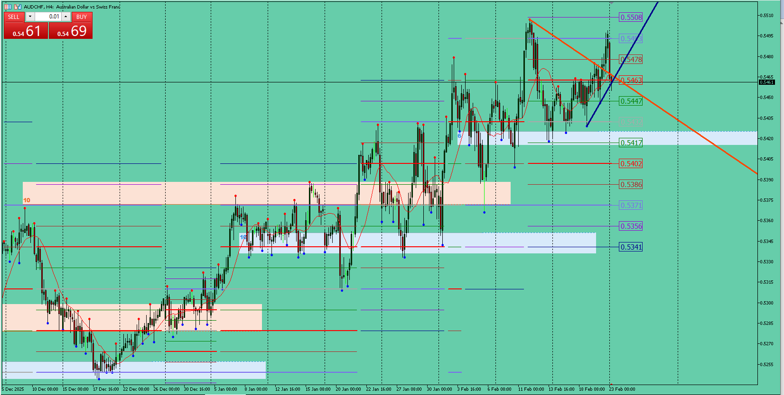The width and height of the screenshot is (784, 395).
Task: Select the 0.5402 price level label
Action: click(631, 164)
